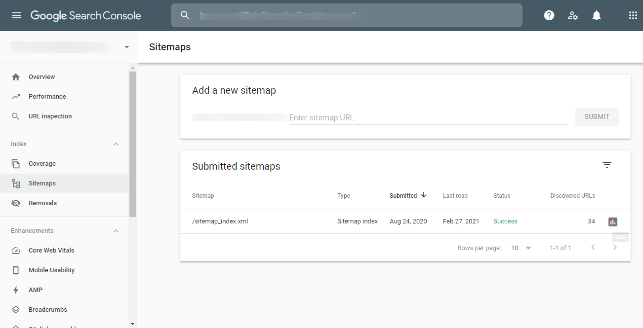Screen dimensions: 643x328
Task: Click the SUBMIT button
Action: [597, 116]
